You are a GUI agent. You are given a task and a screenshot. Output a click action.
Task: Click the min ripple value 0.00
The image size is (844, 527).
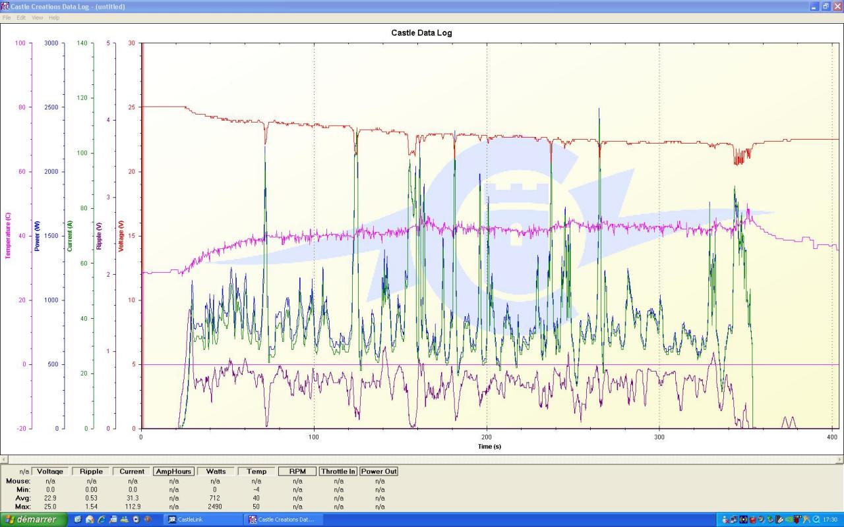pyautogui.click(x=91, y=489)
